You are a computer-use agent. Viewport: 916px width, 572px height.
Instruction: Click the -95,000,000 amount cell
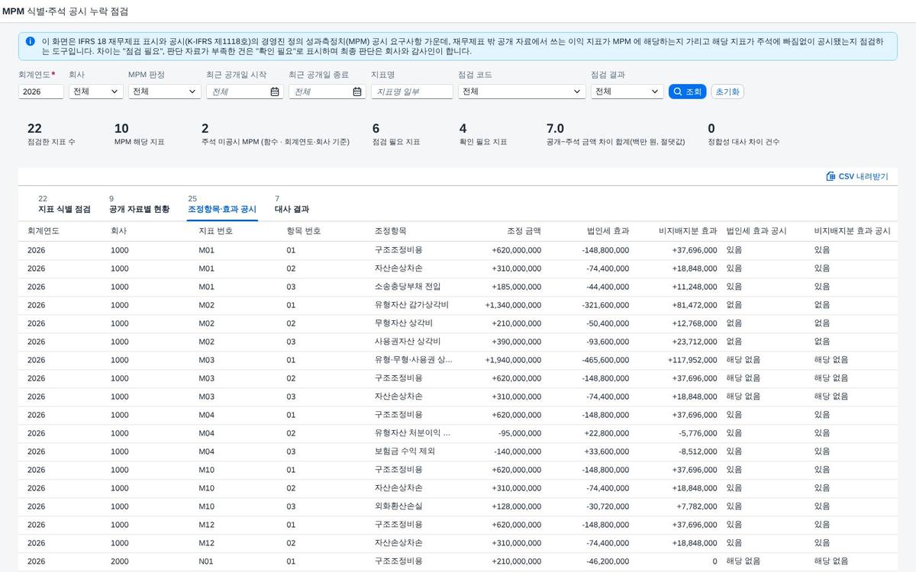pyautogui.click(x=518, y=433)
